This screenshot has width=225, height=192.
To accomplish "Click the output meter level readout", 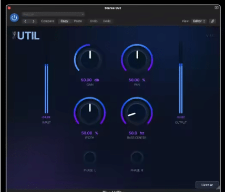I will coord(181,117).
